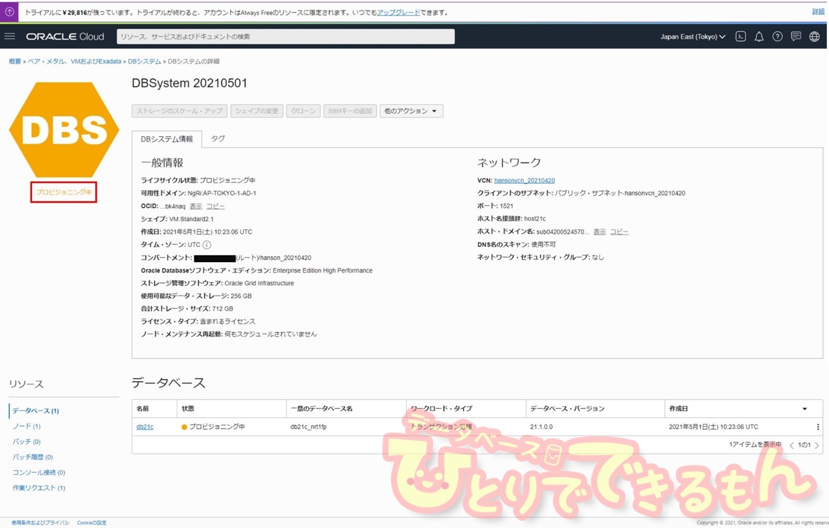Click the DBSystem 20210501 page title
Image resolution: width=829 pixels, height=528 pixels.
pos(189,83)
